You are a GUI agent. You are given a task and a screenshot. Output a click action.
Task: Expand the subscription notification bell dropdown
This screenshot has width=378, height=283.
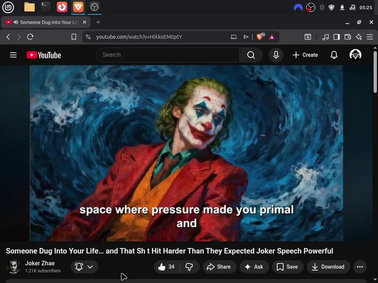[x=84, y=266]
